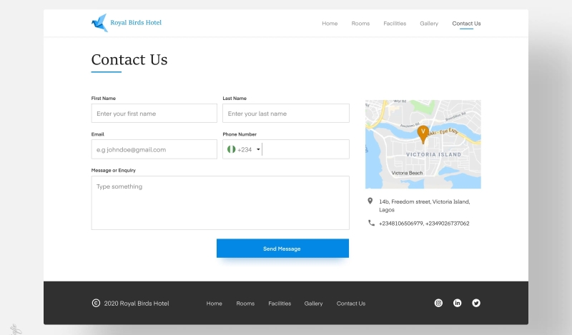The width and height of the screenshot is (572, 335).
Task: Open the Twitter icon in footer
Action: tap(476, 303)
